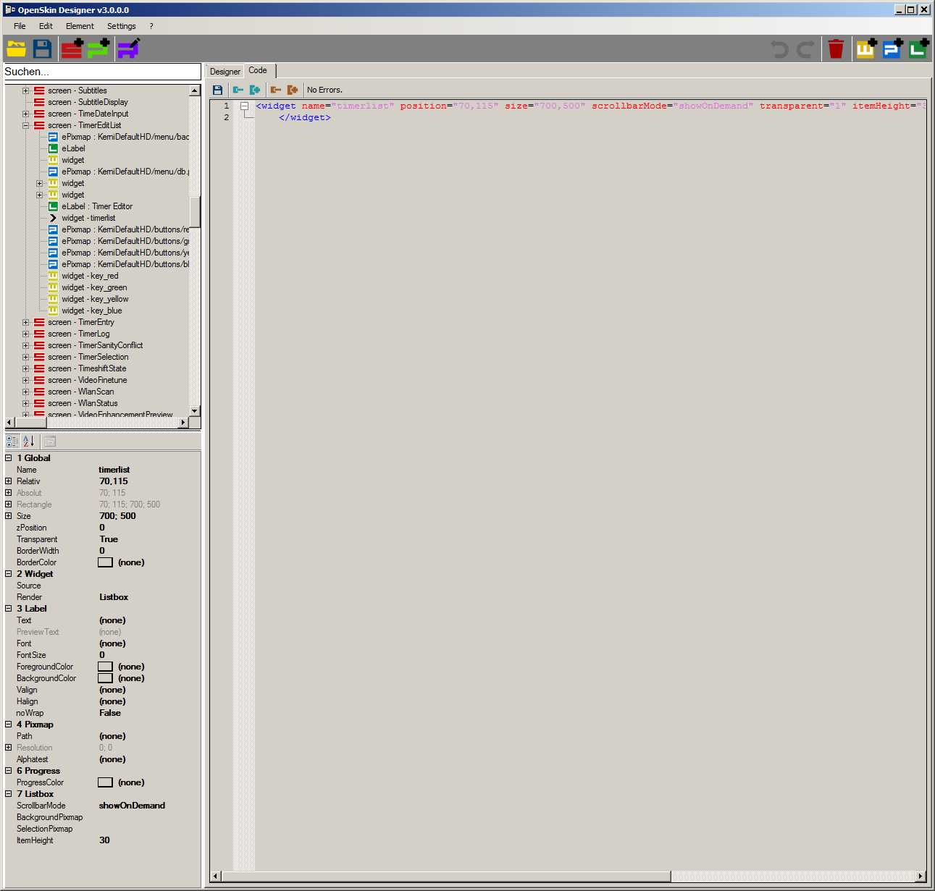Click the yellow open folder icon
The width and height of the screenshot is (935, 891).
coord(17,48)
